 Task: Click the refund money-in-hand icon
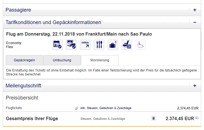point(71,45)
